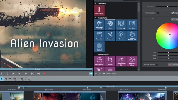This screenshot has width=178, height=100.
Task: Jump to the range end
Action: [38, 74]
